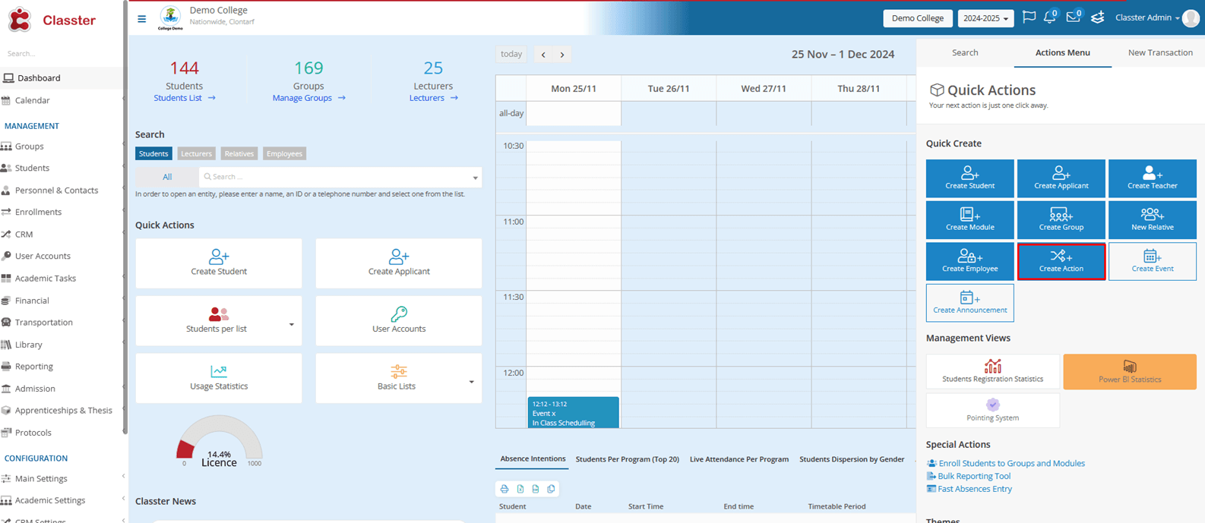Select the Absence Intentions tab
The width and height of the screenshot is (1205, 523).
coord(533,459)
